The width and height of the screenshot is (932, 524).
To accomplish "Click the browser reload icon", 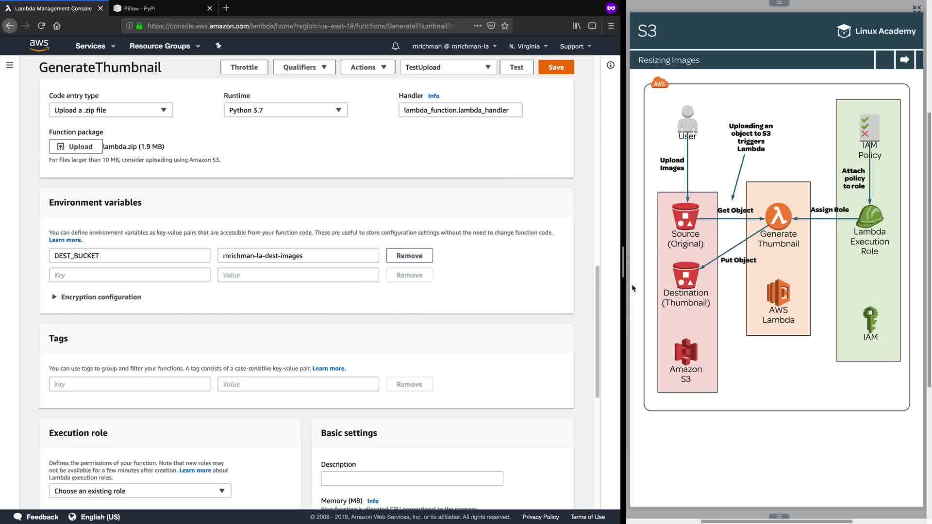I will pos(41,26).
